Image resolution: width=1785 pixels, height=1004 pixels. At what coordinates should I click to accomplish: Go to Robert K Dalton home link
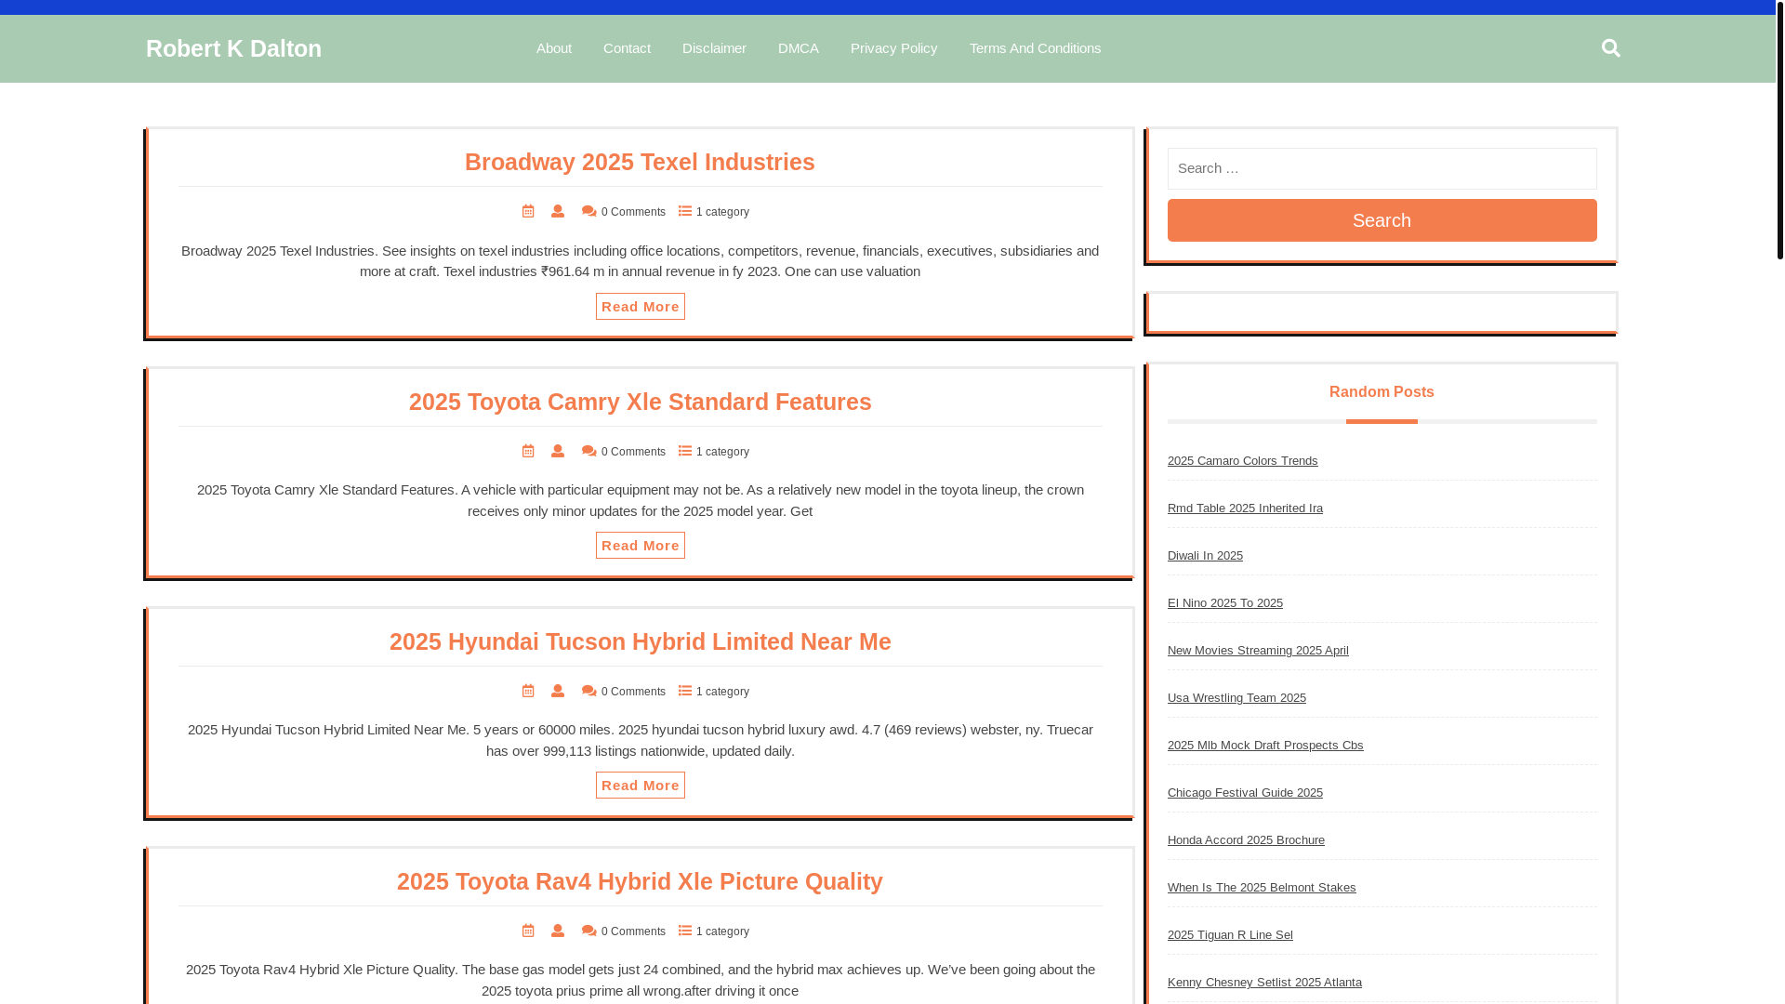click(233, 48)
